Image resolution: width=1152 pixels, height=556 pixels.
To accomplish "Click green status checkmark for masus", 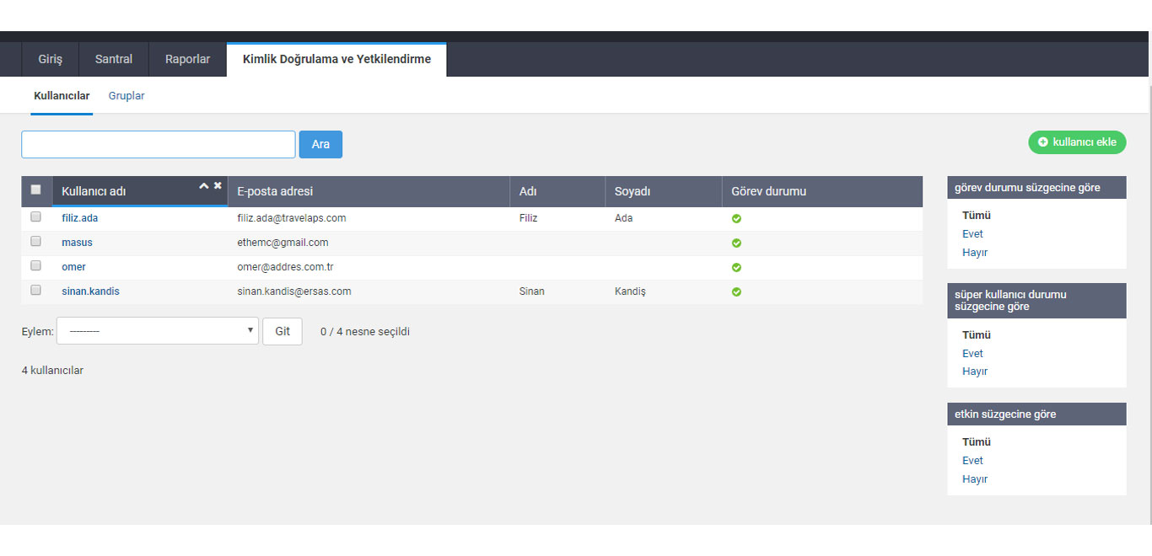I will [x=736, y=243].
